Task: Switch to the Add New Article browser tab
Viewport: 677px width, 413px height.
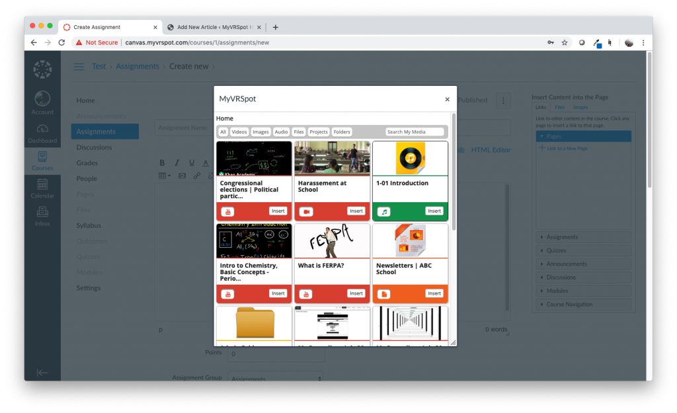Action: coord(215,27)
